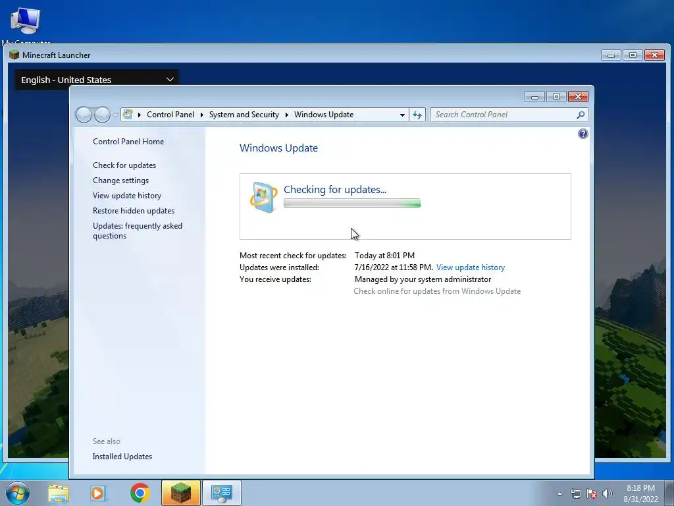Open Change settings link
The height and width of the screenshot is (506, 674).
(x=121, y=181)
